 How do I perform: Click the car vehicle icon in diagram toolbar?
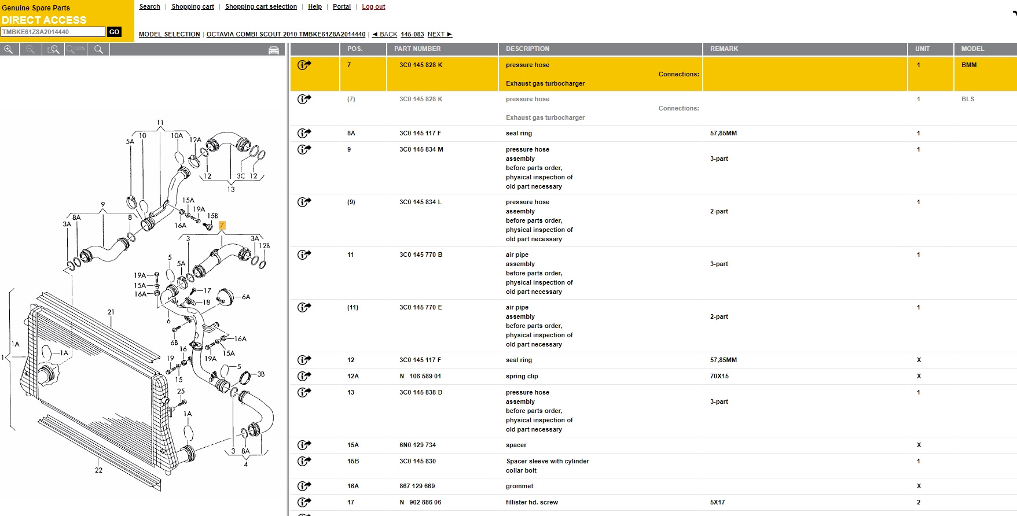274,50
